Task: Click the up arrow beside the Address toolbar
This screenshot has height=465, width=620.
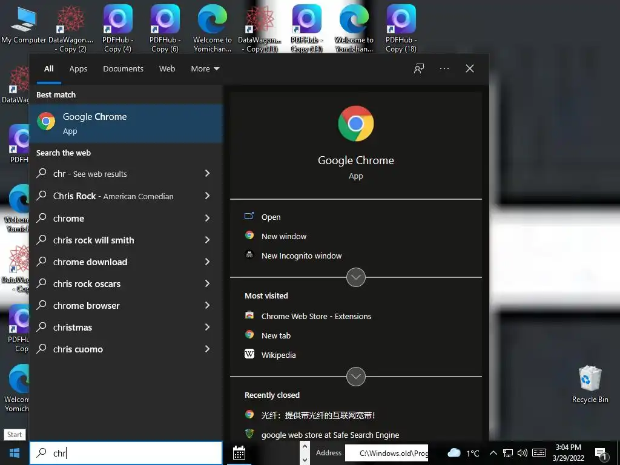Action: 305,447
